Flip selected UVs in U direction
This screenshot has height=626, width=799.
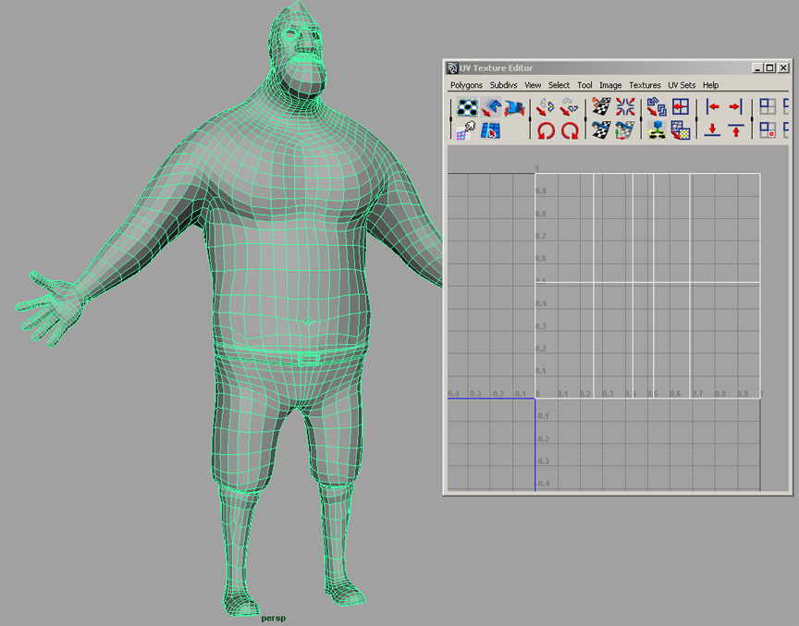[x=546, y=107]
